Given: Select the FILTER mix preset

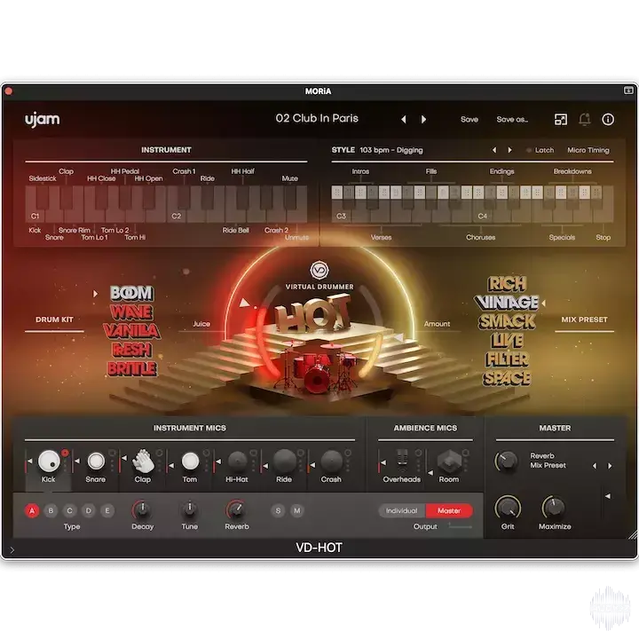Looking at the screenshot, I should (x=508, y=359).
